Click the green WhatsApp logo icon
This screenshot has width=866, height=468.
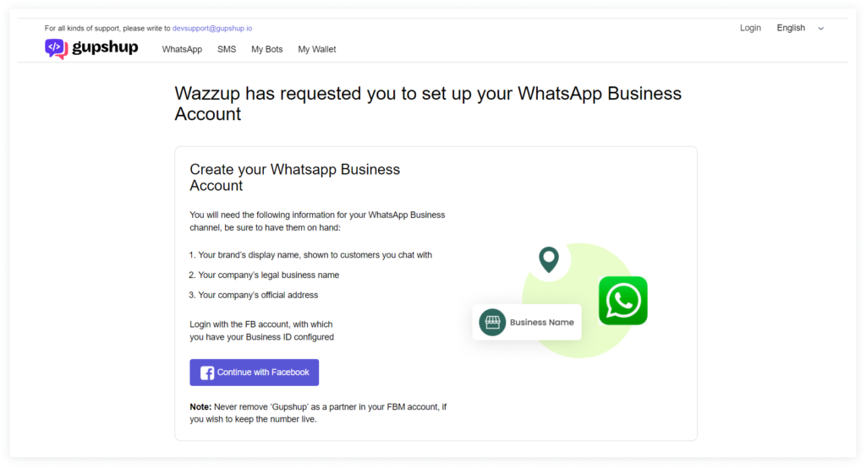(x=622, y=301)
